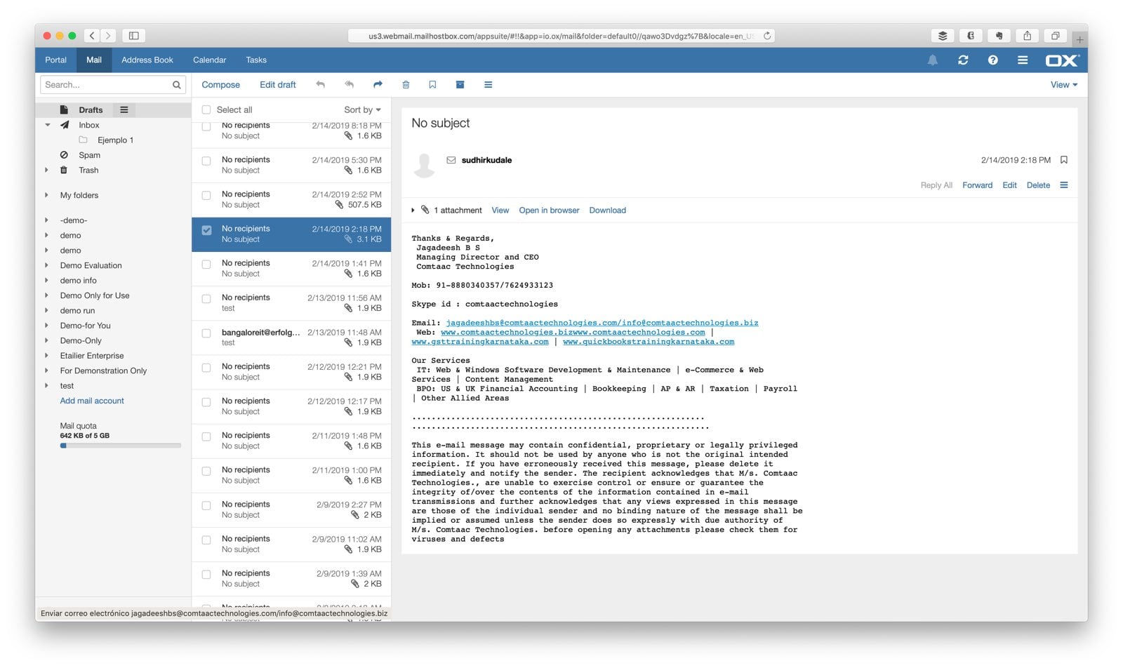Uncheck the selected 2:18 PM email checkbox
The image size is (1123, 668).
206,230
